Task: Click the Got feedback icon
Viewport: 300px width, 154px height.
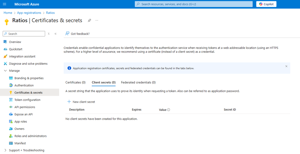Action: click(68, 34)
